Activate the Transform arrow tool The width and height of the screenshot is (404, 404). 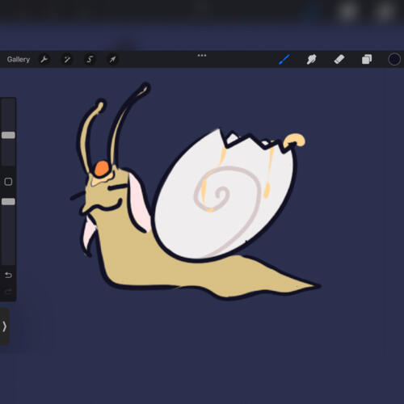(112, 59)
